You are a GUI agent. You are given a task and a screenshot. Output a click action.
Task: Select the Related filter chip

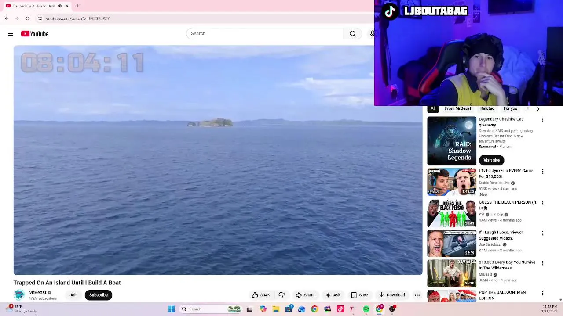click(x=487, y=108)
